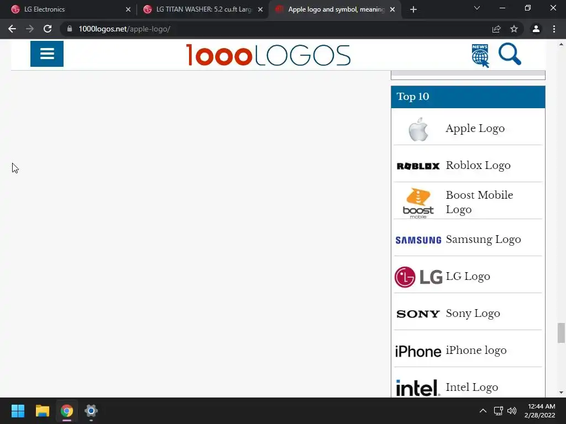
Task: Click the Boost Mobile logo thumbnail
Action: [x=418, y=203]
